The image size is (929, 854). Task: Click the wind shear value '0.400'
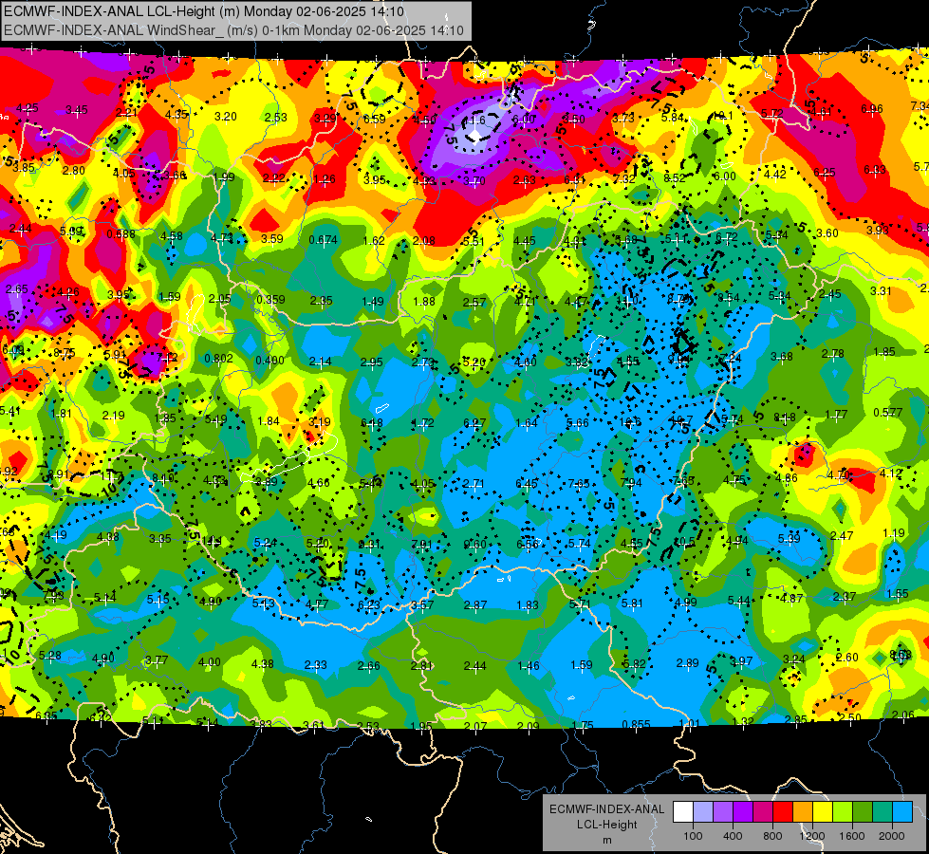pyautogui.click(x=269, y=361)
